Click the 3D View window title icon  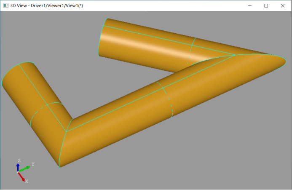5,5
